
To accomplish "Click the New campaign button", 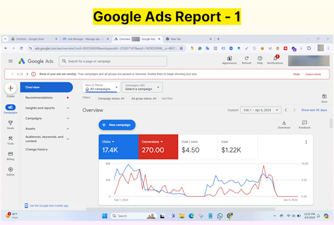I will pos(117,125).
